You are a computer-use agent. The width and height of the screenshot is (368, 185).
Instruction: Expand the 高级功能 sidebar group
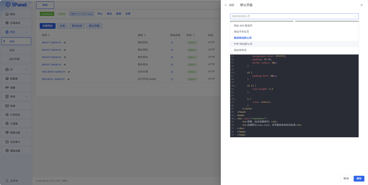pyautogui.click(x=26, y=133)
